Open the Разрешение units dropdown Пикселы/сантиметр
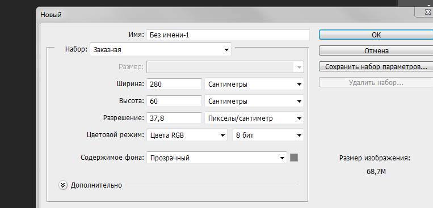 (254, 118)
